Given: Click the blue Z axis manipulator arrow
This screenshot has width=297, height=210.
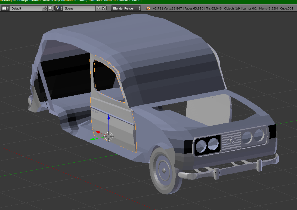Looking at the screenshot, I should (109, 118).
